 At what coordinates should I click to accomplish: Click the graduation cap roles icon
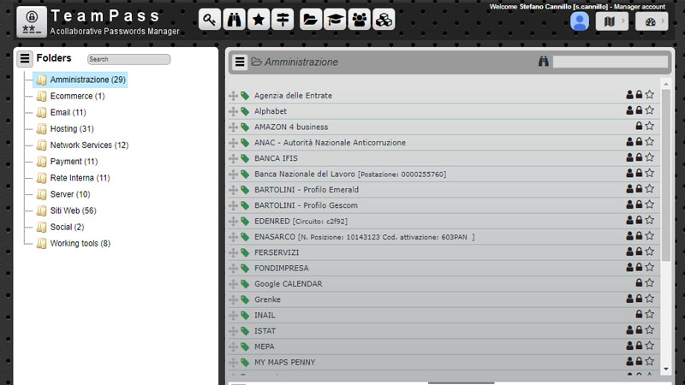[335, 20]
